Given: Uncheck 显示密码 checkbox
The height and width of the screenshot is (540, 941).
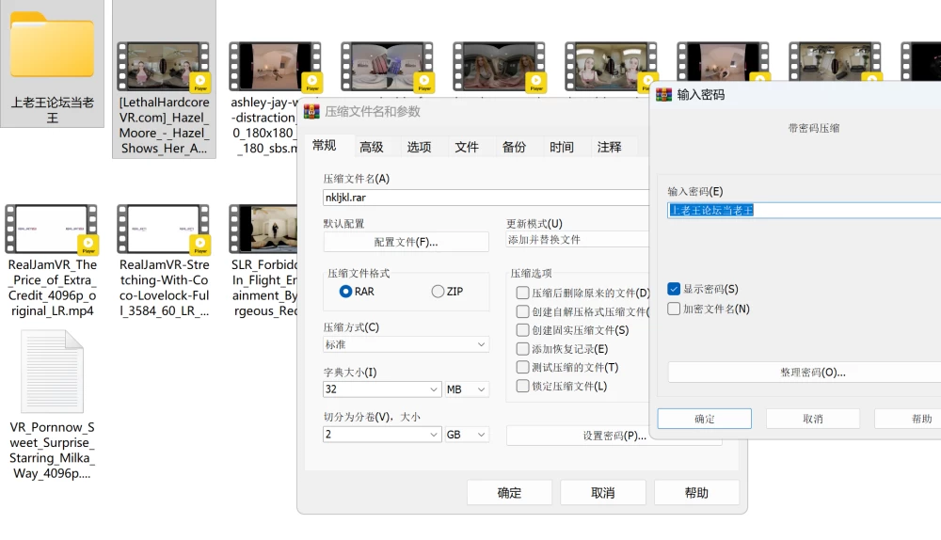Looking at the screenshot, I should pyautogui.click(x=674, y=289).
